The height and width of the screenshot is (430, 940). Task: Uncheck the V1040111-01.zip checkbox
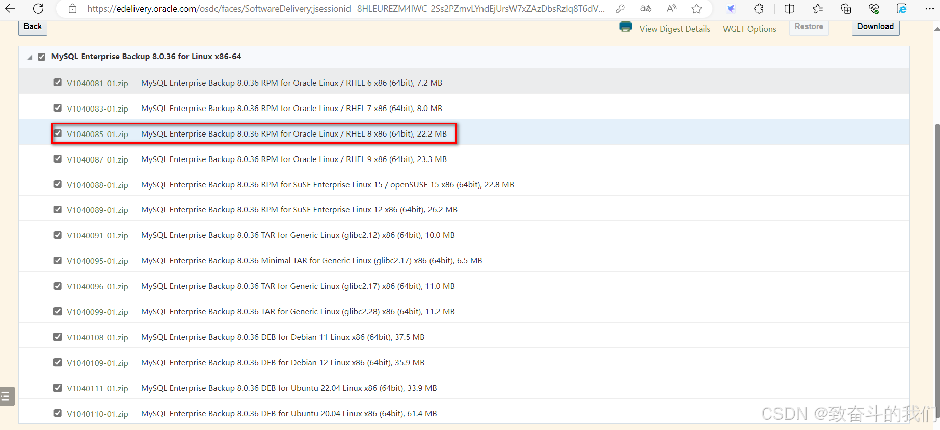(x=58, y=388)
